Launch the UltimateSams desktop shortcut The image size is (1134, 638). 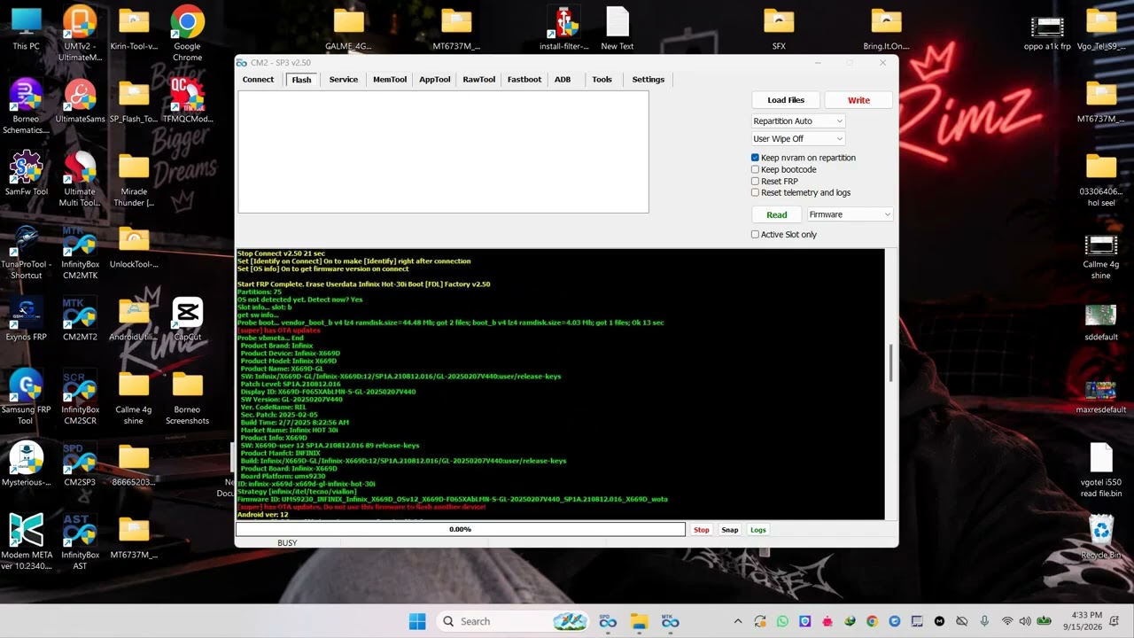[x=80, y=101]
